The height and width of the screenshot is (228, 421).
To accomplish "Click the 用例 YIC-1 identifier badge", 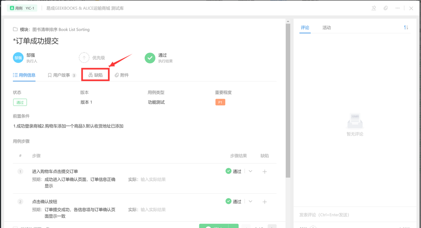I will point(22,8).
